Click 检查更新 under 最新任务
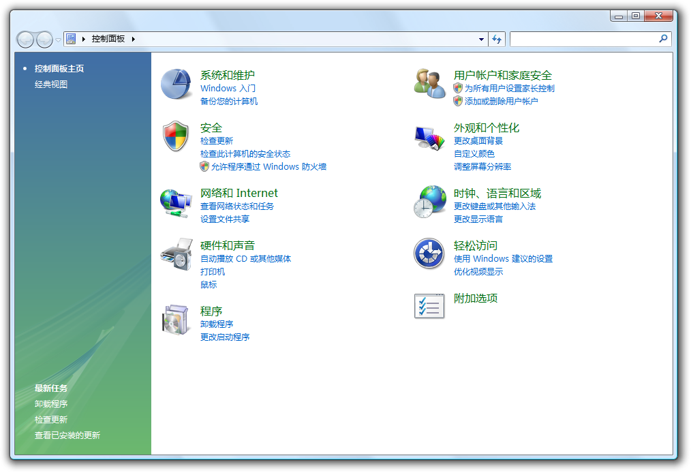 click(51, 420)
